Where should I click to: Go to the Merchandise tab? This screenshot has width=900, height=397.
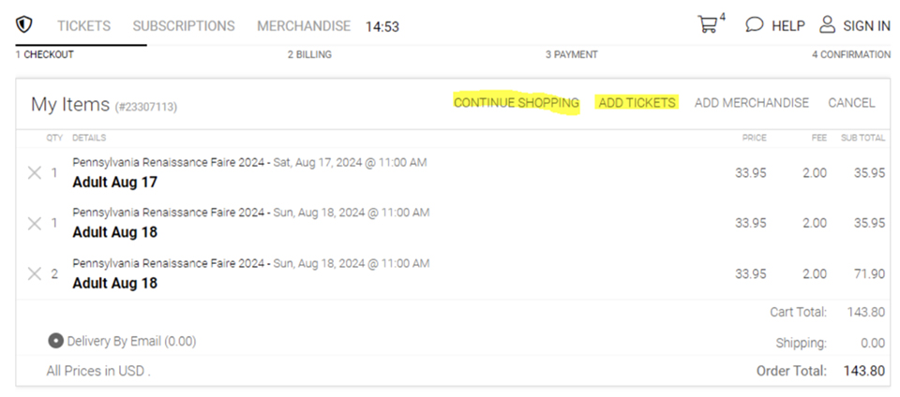pos(304,26)
